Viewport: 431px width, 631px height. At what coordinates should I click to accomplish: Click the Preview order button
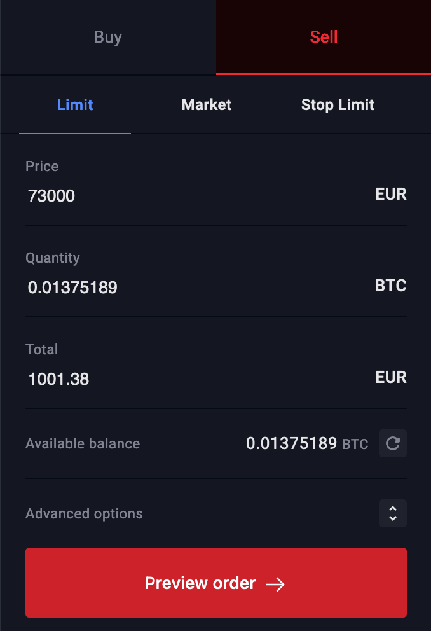[x=215, y=583]
